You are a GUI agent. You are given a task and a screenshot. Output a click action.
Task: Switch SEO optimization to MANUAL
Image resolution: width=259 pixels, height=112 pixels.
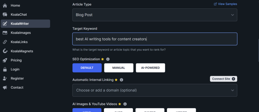119,68
